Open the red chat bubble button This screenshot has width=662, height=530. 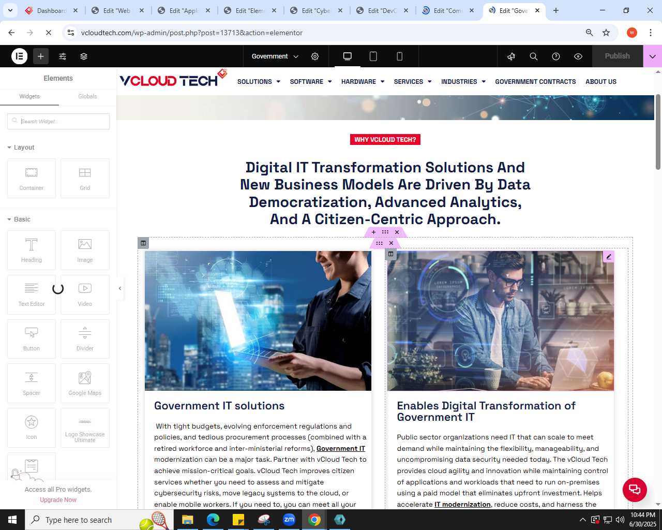click(635, 490)
